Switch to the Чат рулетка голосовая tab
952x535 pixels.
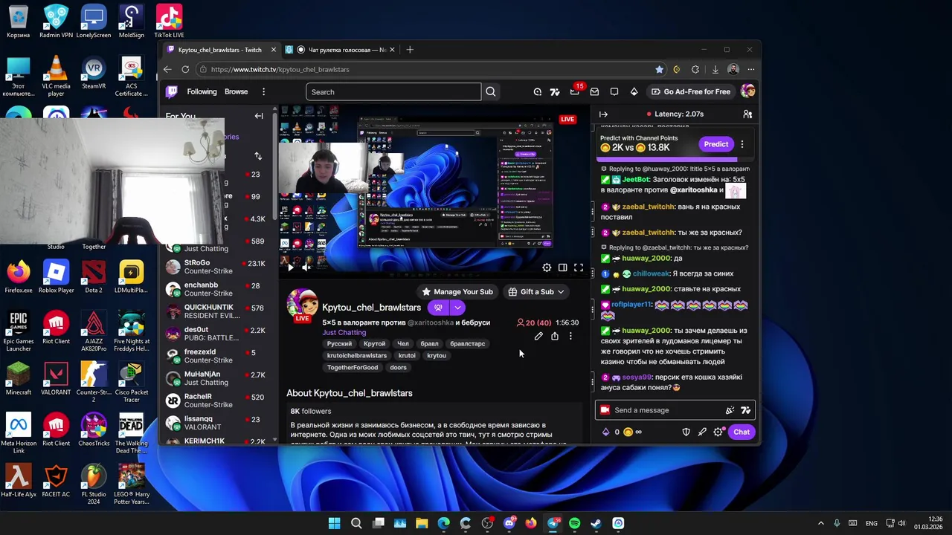[x=341, y=50]
